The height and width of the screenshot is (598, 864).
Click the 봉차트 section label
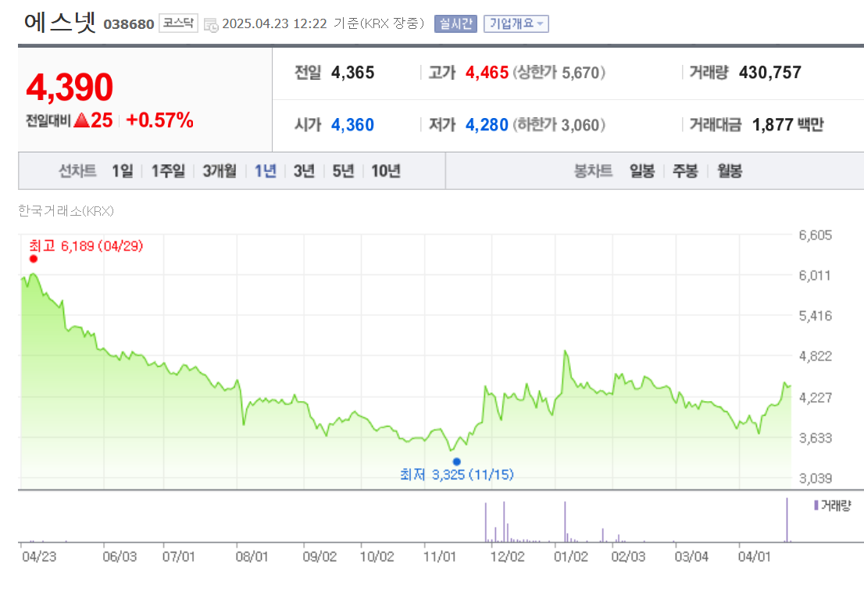(593, 171)
